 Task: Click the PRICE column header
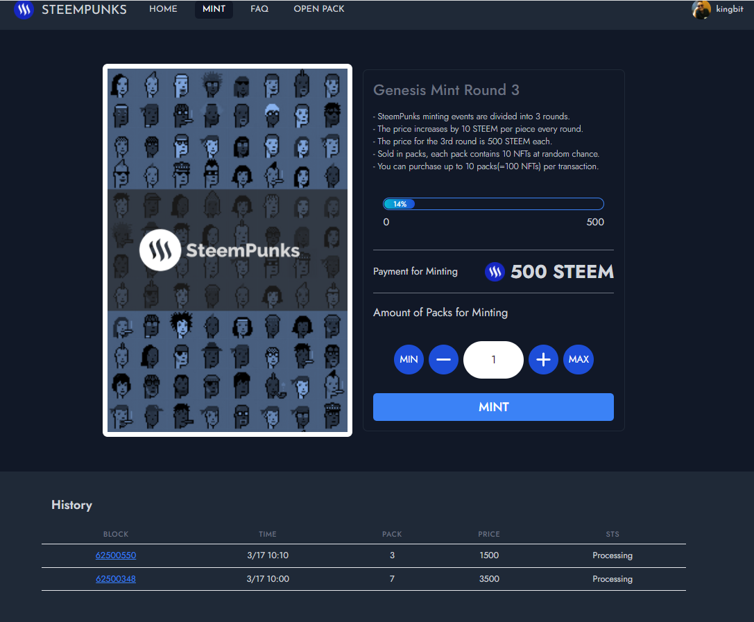[489, 534]
